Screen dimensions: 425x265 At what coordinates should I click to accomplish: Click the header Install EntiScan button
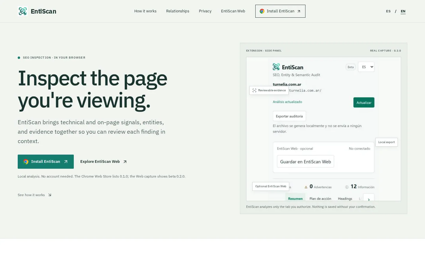[x=280, y=11]
